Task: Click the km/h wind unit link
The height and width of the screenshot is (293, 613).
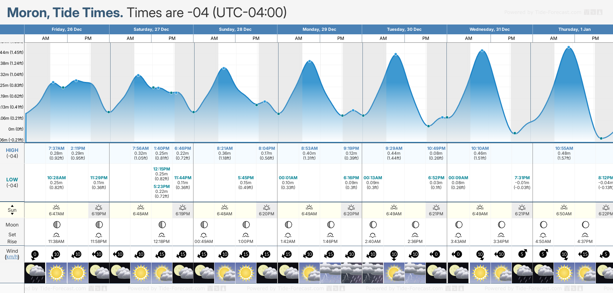Action: coord(12,257)
